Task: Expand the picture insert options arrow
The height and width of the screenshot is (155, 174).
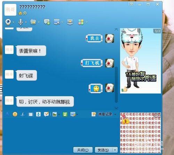Action: click(x=59, y=114)
